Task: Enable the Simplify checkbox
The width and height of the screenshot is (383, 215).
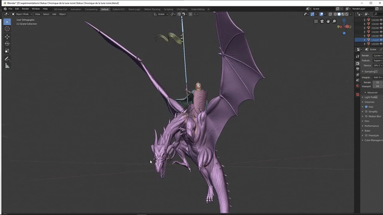Action: (x=366, y=112)
